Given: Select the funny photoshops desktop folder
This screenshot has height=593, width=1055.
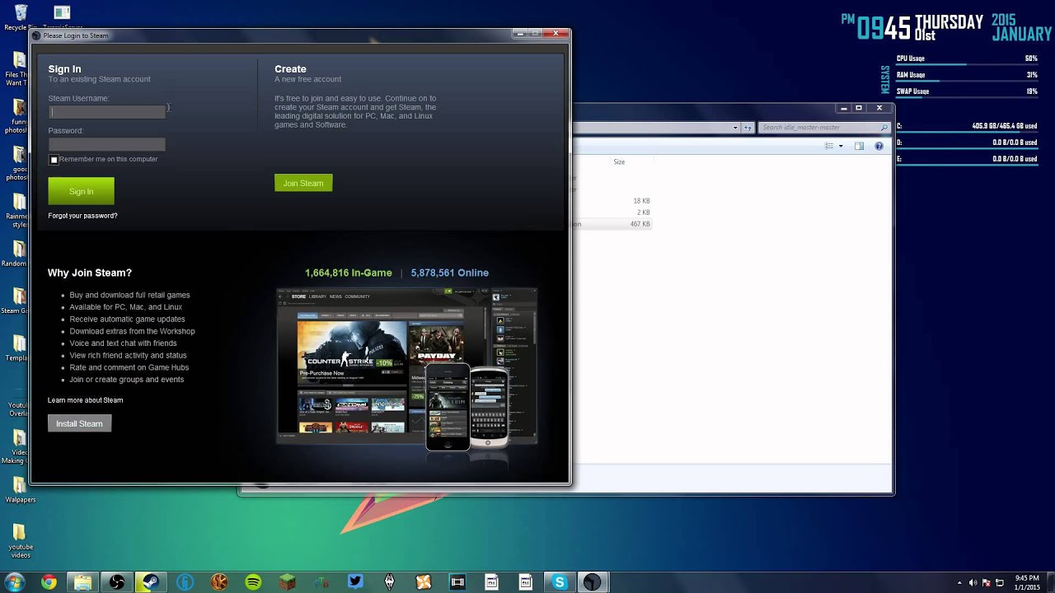Looking at the screenshot, I should (x=18, y=116).
